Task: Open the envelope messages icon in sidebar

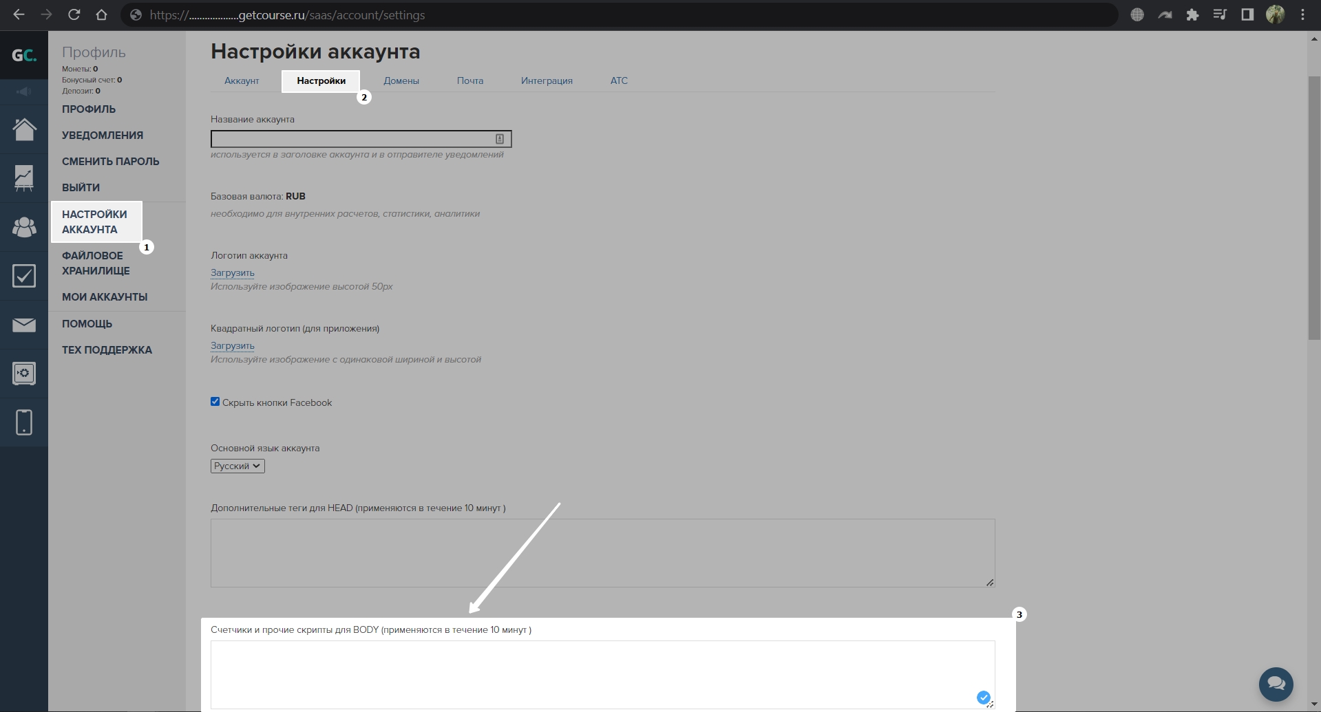Action: [x=24, y=325]
